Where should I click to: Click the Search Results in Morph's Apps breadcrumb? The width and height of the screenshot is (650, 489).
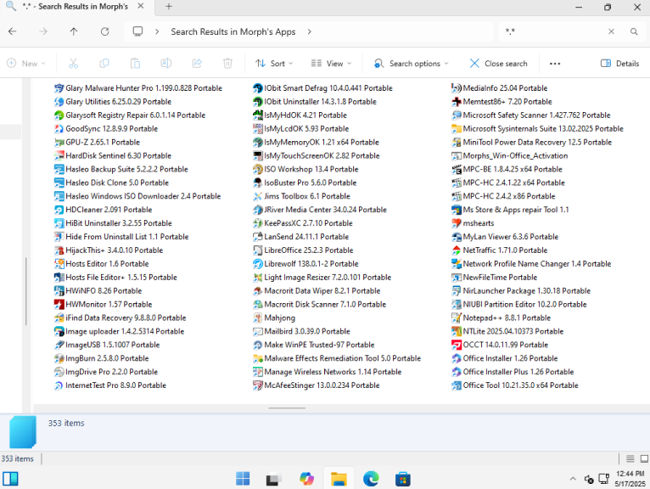pyautogui.click(x=233, y=32)
